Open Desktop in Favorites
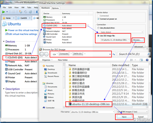 (50, 69)
